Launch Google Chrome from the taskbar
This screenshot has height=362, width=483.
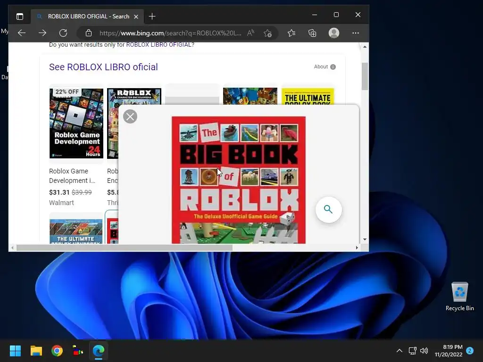(x=57, y=351)
